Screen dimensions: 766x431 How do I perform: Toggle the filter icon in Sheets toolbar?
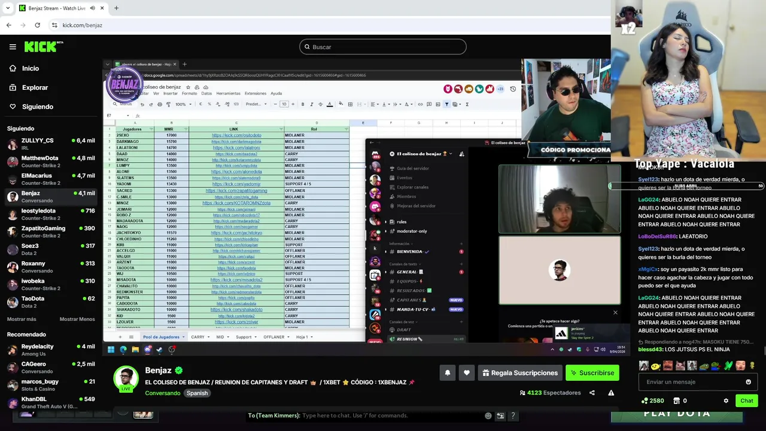pos(446,104)
